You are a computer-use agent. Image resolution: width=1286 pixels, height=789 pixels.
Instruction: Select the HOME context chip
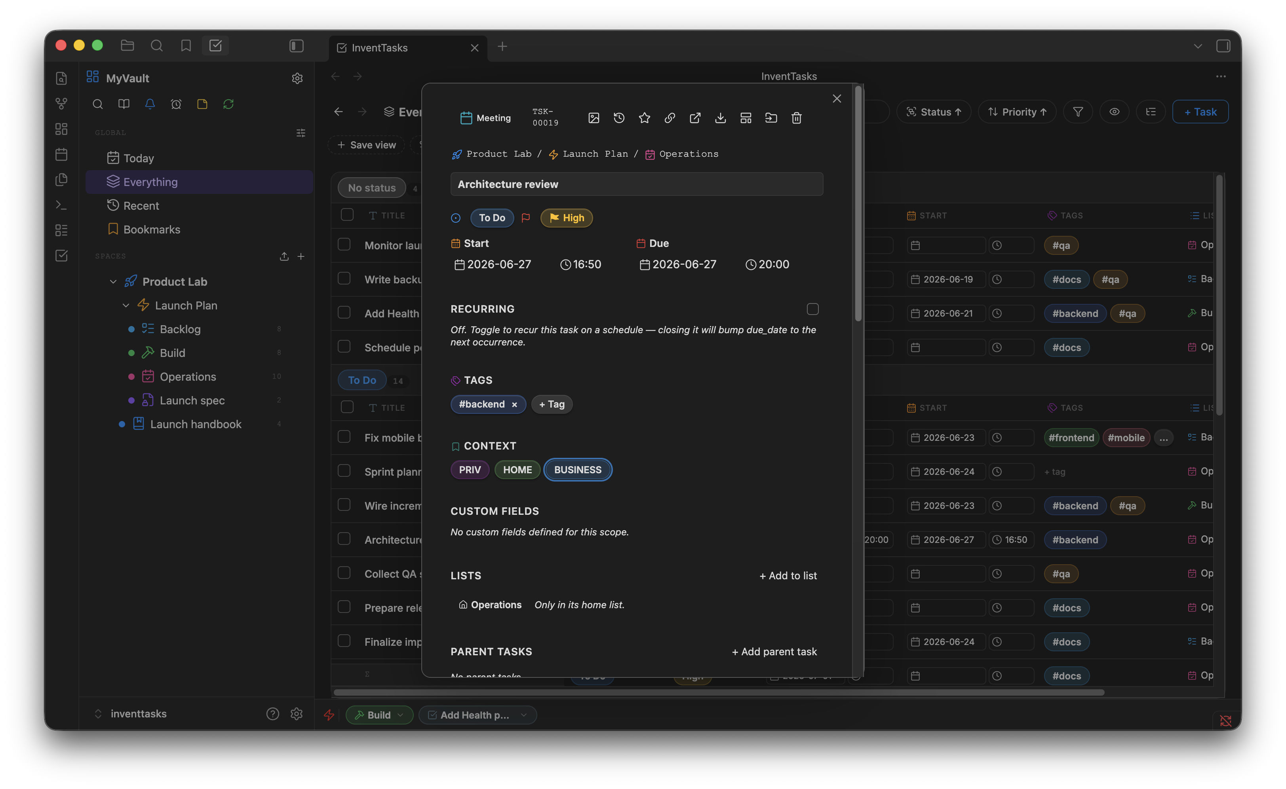pos(517,470)
